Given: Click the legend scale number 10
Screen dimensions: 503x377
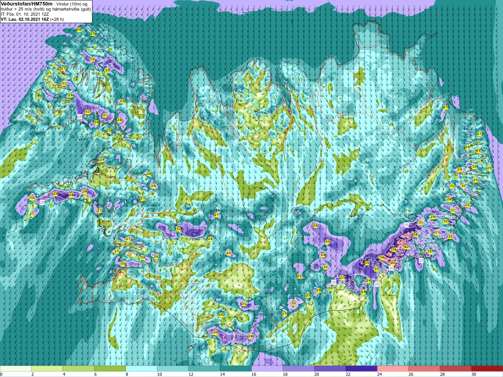Looking at the screenshot, I should (159, 374).
